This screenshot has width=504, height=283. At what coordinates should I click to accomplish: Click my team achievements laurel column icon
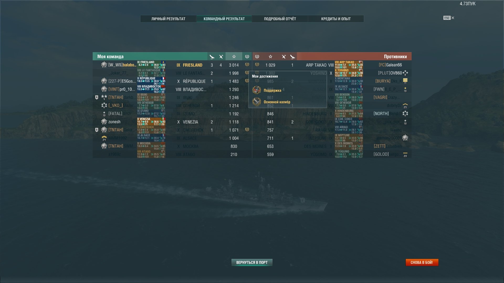247,57
